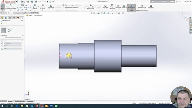
Task: Open the PropertyManager tab icon
Action: 6,18
